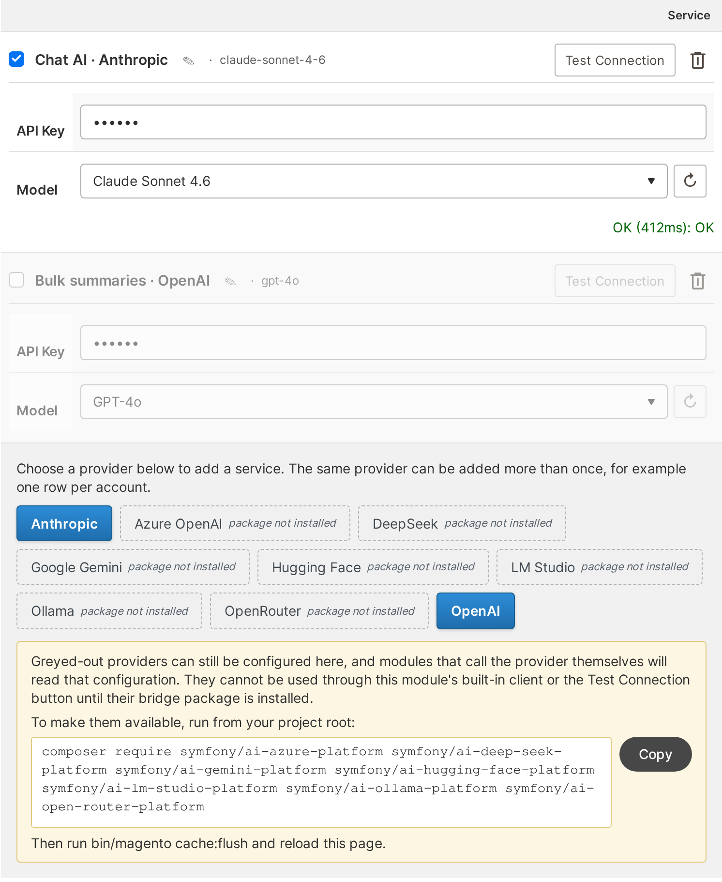
Task: Focus the OpenAI API Key field
Action: pos(393,343)
